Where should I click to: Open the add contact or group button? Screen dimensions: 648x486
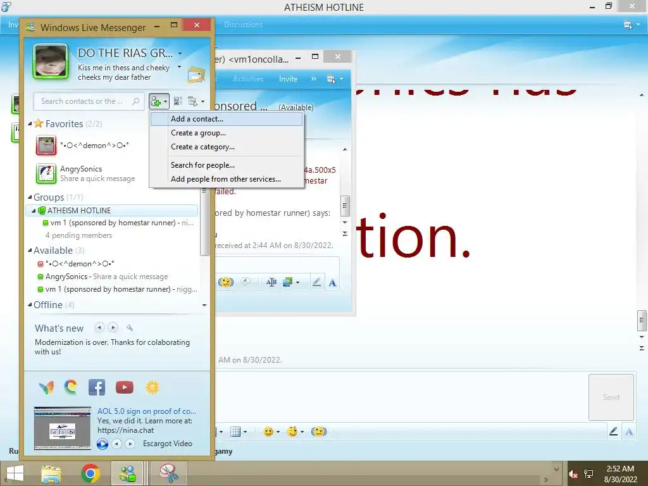[x=159, y=101]
